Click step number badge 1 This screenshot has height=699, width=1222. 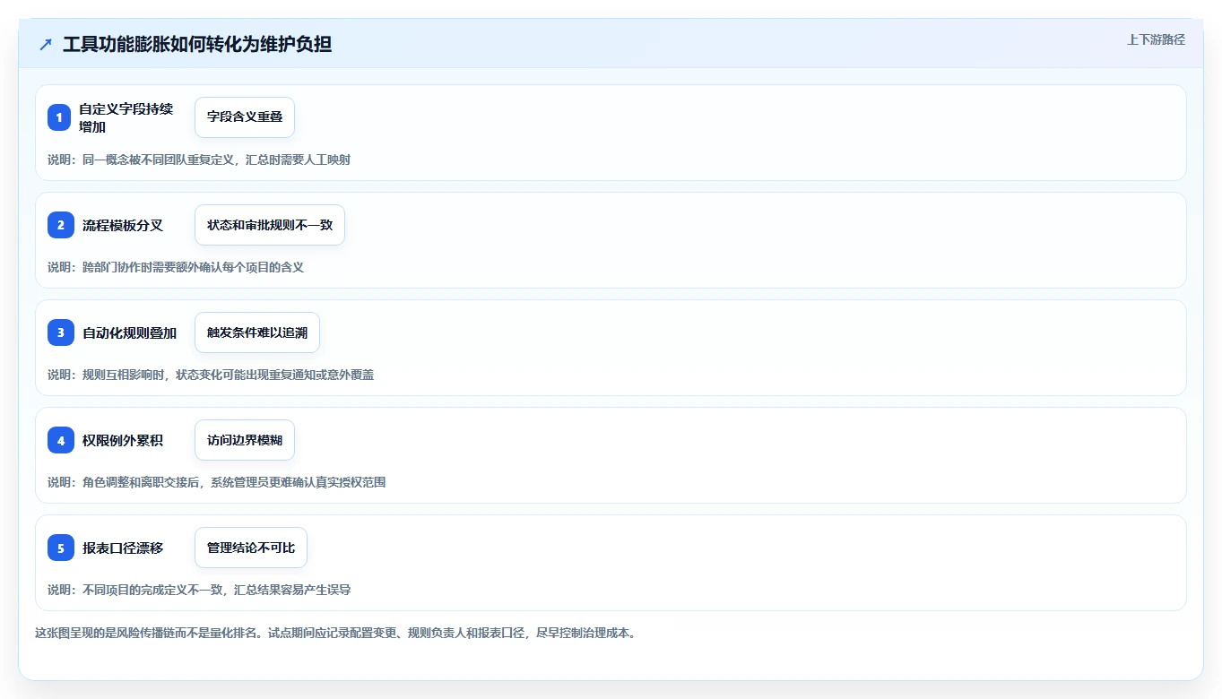pos(60,117)
